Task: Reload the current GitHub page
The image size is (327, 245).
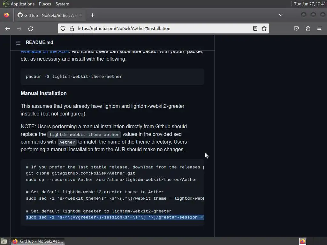Action: 31,28
